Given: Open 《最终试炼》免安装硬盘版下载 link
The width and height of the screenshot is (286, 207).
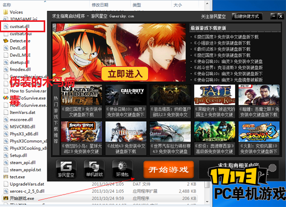Looking at the screenshot, I should 222,49.
